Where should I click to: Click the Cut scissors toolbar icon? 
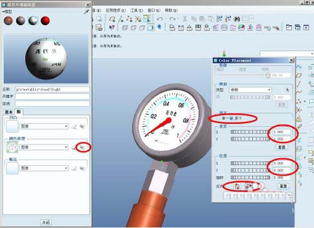(x=185, y=19)
